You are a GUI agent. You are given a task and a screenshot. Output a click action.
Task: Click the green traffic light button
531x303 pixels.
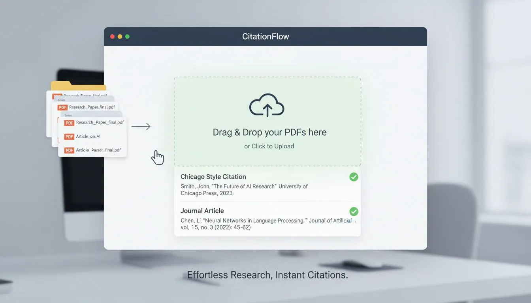(127, 36)
